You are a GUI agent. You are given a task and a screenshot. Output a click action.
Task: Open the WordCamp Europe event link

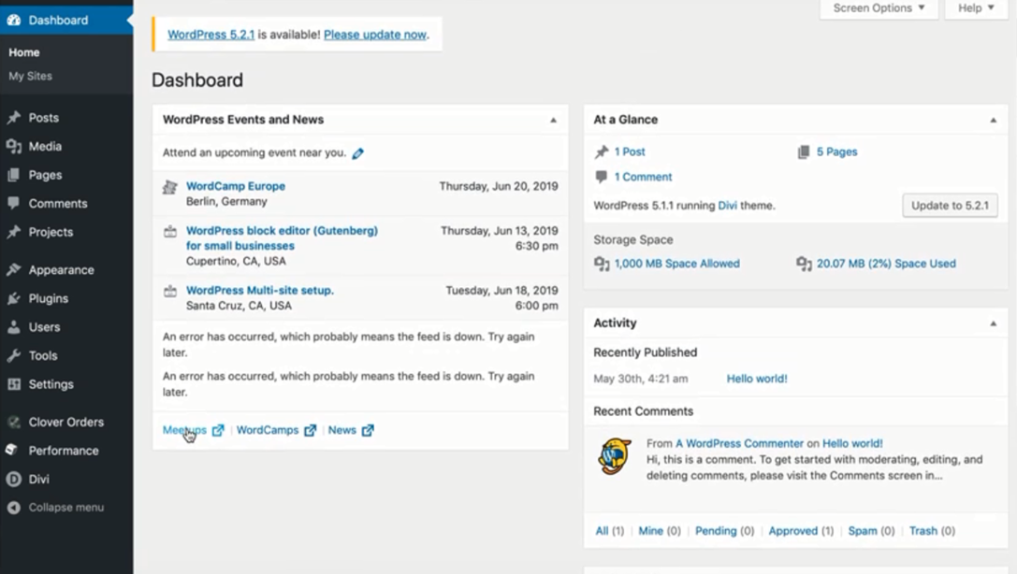pos(236,186)
